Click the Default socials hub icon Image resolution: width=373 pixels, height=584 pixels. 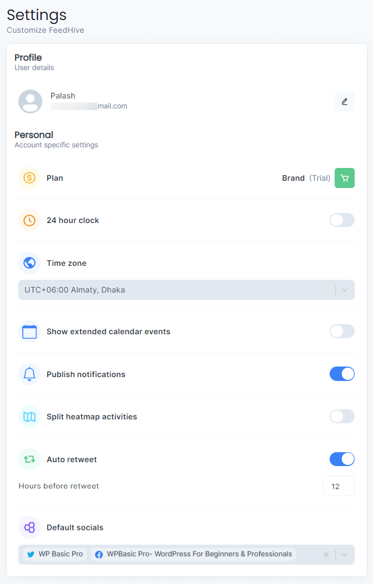point(30,527)
